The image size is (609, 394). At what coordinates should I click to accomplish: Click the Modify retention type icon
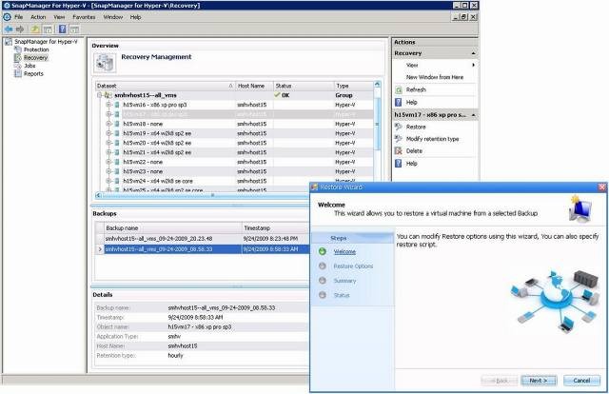click(x=399, y=139)
